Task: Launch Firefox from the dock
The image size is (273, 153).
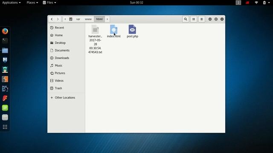Action: [5, 31]
